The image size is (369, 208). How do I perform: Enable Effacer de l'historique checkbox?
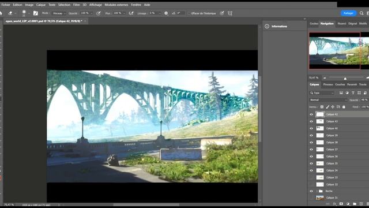(189, 13)
